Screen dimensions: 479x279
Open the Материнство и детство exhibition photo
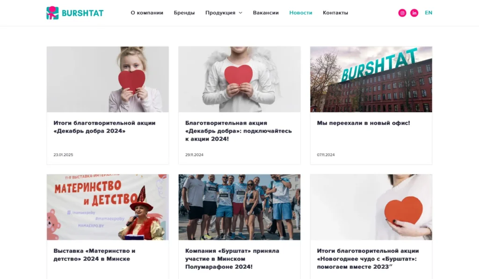[108, 207]
